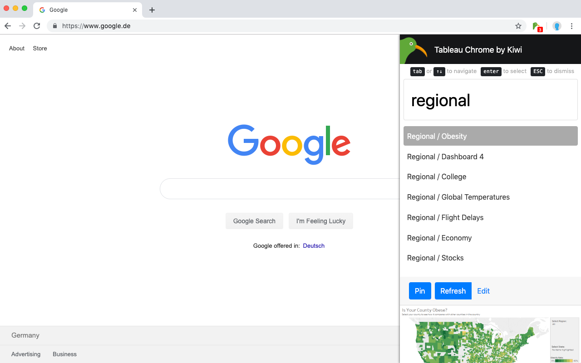
Task: Open the About menu item
Action: click(16, 48)
